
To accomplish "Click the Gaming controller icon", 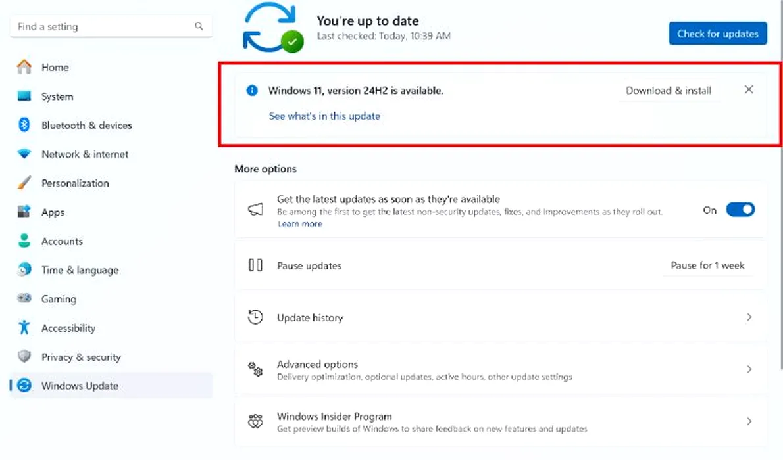I will [x=24, y=298].
